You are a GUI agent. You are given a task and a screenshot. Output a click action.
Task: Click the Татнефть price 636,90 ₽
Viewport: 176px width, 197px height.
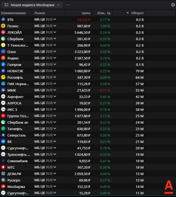tap(84, 129)
